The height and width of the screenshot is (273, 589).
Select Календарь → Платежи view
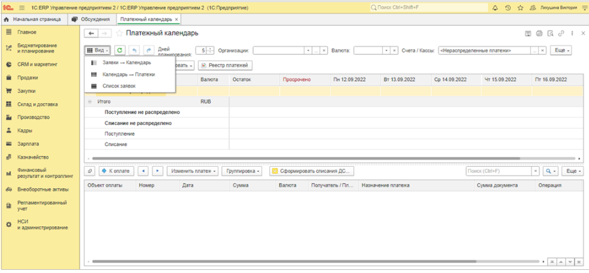[128, 75]
